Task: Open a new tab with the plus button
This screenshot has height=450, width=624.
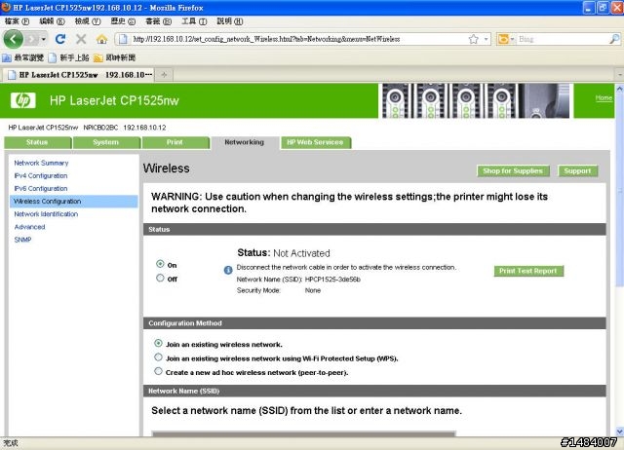Action: pyautogui.click(x=164, y=75)
